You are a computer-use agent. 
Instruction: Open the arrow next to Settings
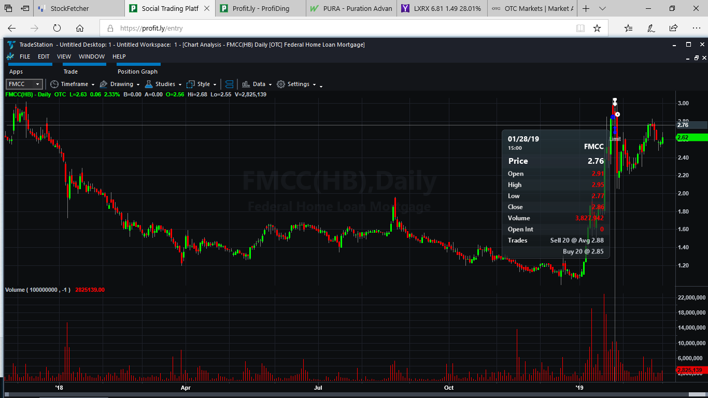314,84
